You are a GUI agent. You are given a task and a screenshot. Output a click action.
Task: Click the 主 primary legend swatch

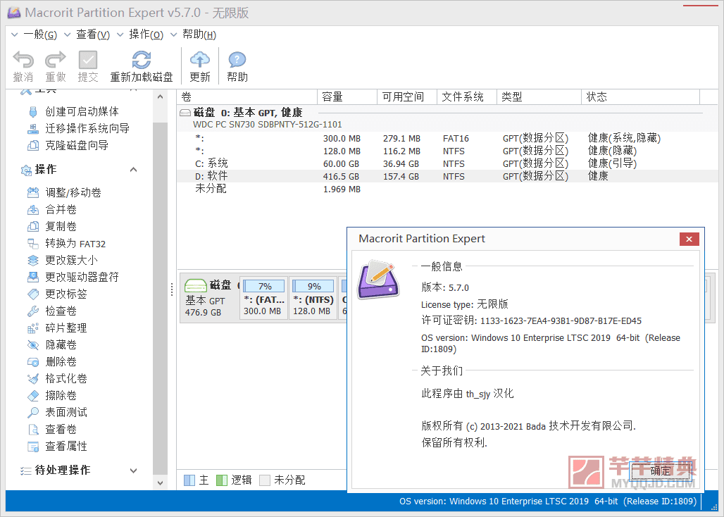(189, 480)
